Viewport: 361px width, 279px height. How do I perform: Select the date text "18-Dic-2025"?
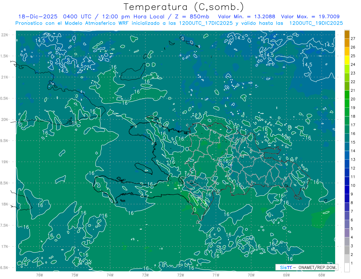[38, 17]
